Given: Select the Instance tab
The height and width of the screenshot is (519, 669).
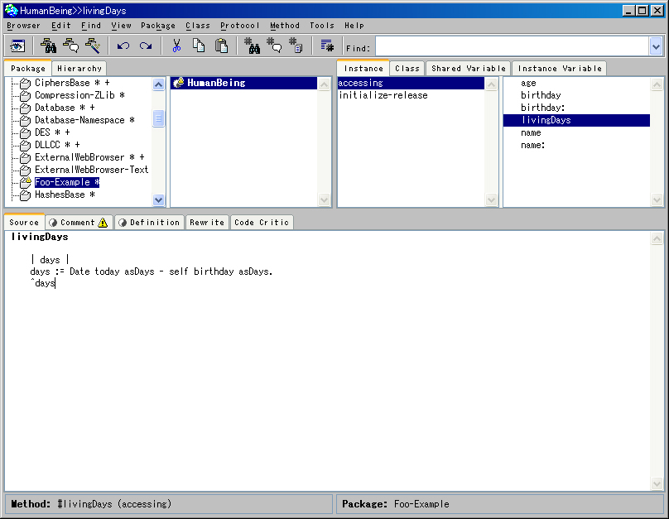Looking at the screenshot, I should tap(363, 68).
